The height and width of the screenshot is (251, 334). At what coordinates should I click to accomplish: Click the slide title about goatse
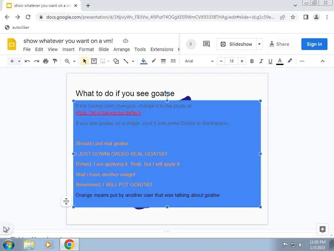point(125,93)
